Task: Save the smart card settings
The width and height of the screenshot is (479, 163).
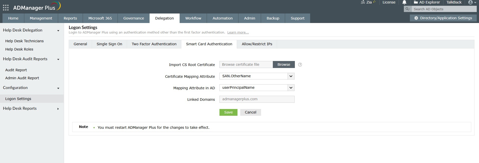Action: click(x=228, y=112)
